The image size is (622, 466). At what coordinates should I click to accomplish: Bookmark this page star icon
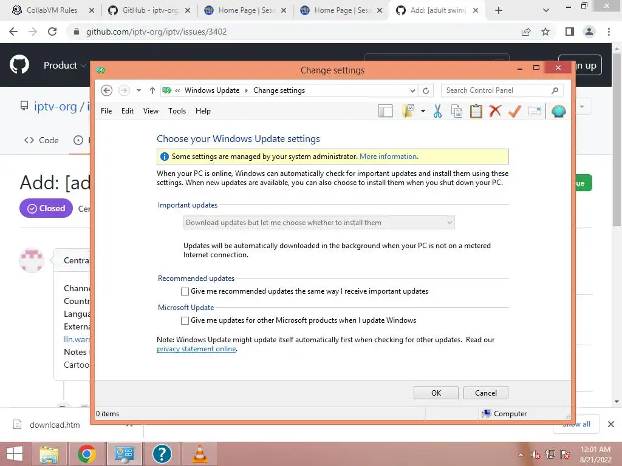click(545, 32)
